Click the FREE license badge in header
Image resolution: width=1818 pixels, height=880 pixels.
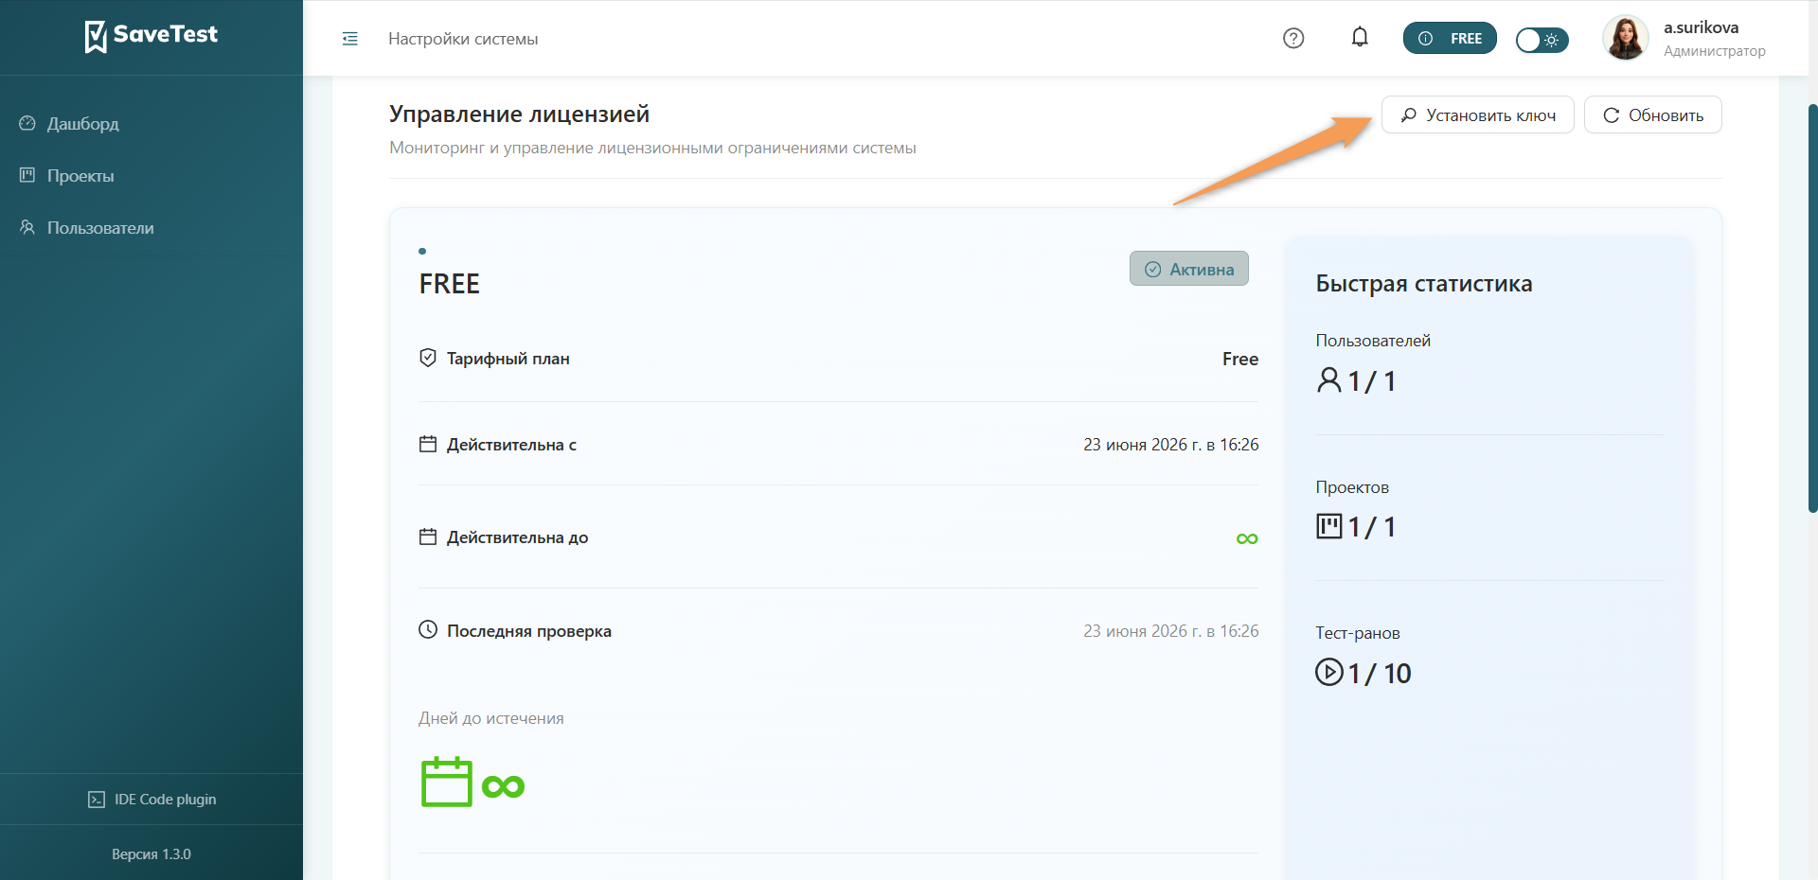click(1450, 39)
